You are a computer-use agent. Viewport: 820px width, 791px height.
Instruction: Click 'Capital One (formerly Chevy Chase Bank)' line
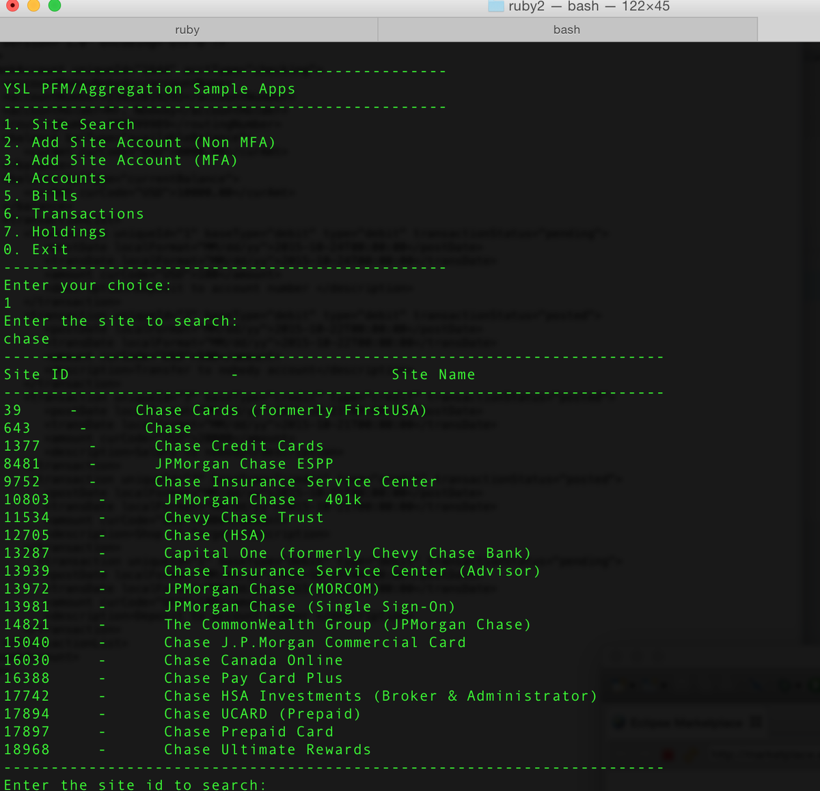(347, 553)
